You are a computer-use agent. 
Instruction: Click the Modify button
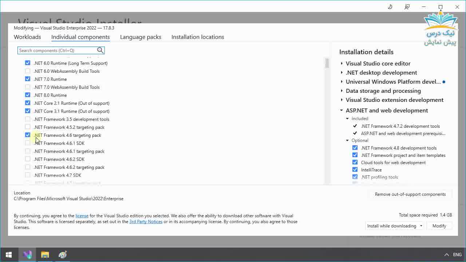pyautogui.click(x=439, y=226)
